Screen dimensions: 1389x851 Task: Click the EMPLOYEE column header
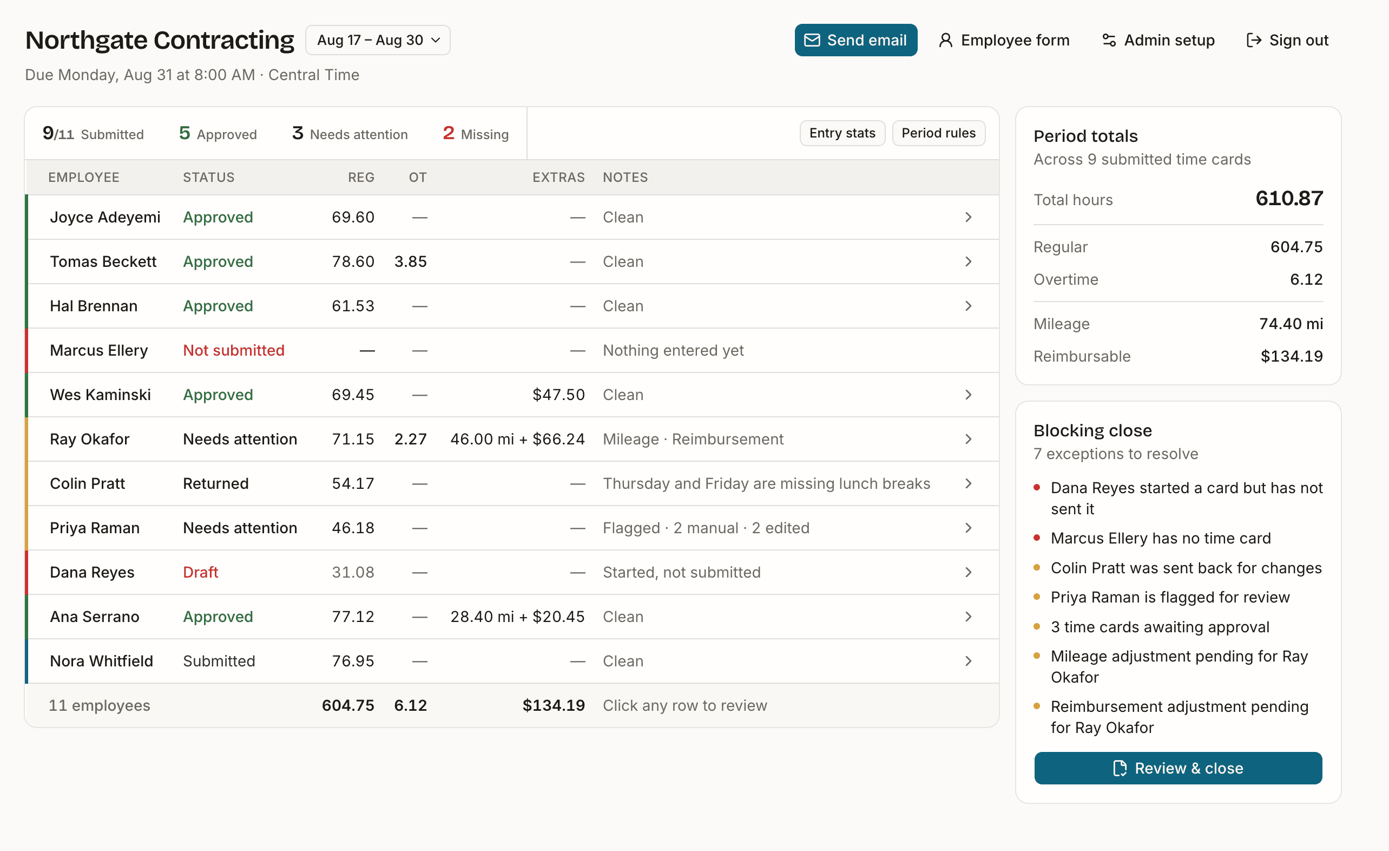pos(83,177)
